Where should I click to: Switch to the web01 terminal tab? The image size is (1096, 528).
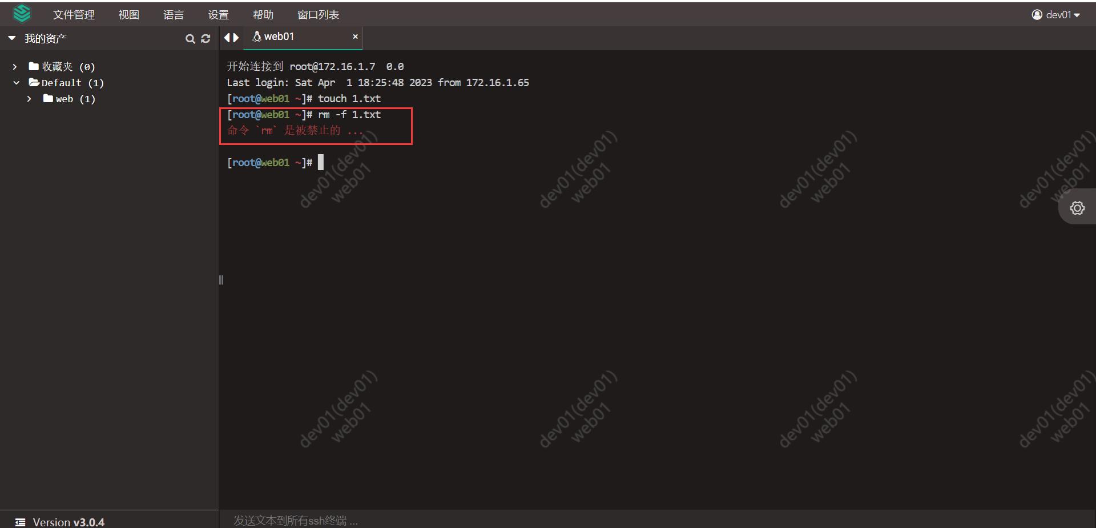(x=303, y=37)
